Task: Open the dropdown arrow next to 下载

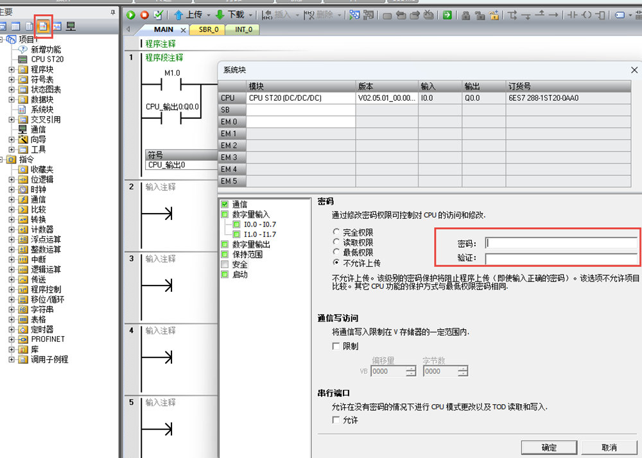Action: (x=250, y=15)
